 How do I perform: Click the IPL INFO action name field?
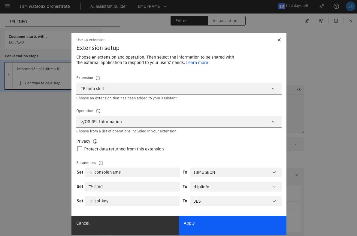[x=62, y=22]
